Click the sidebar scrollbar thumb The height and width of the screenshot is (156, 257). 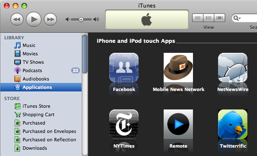click(85, 54)
